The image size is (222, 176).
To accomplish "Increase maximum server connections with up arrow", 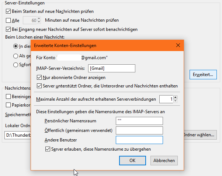I will pyautogui.click(x=175, y=97).
